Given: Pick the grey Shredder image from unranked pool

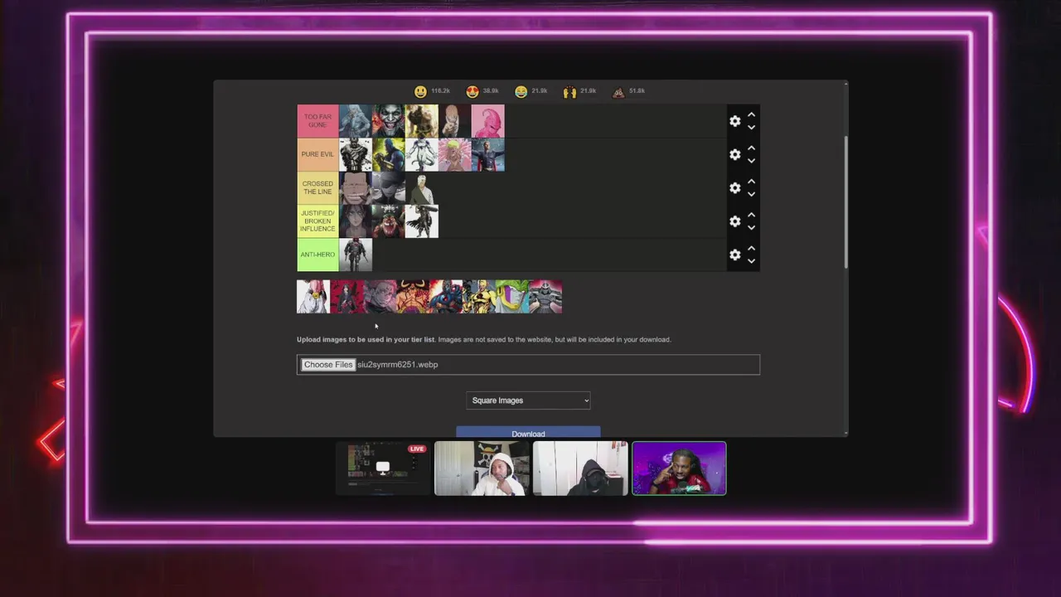Looking at the screenshot, I should pyautogui.click(x=545, y=297).
